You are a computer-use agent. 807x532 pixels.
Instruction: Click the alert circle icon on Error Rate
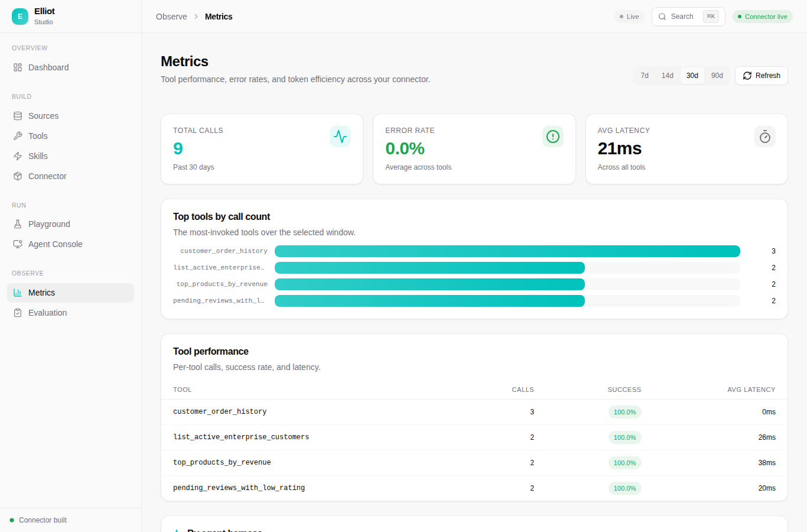(x=553, y=137)
